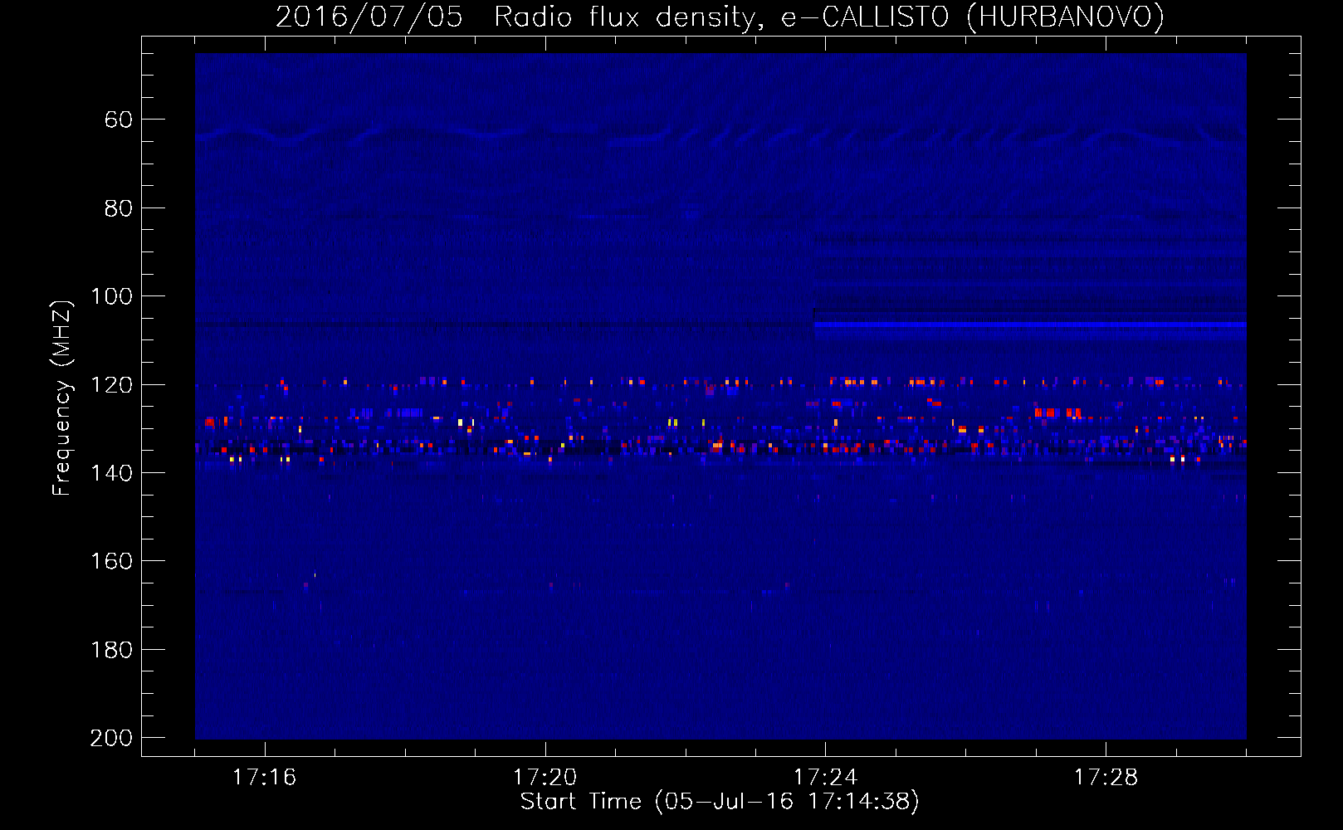
Task: Click the plot title "2016/07/05 Radio flux density, e-CALLISTO (HURBANOVO)"
Action: (x=720, y=17)
